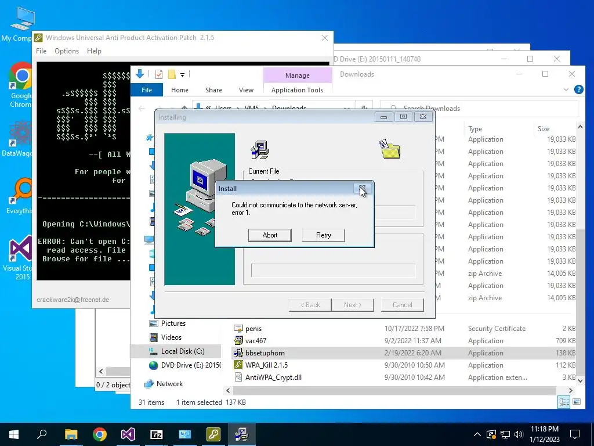Launch Chrome from the taskbar
The image size is (594, 446).
pyautogui.click(x=100, y=434)
